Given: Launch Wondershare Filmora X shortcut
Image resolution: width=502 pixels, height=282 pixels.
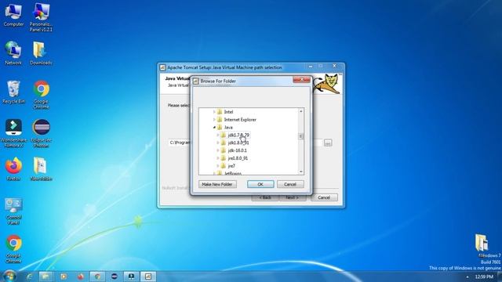Looking at the screenshot, I should pos(13,133).
